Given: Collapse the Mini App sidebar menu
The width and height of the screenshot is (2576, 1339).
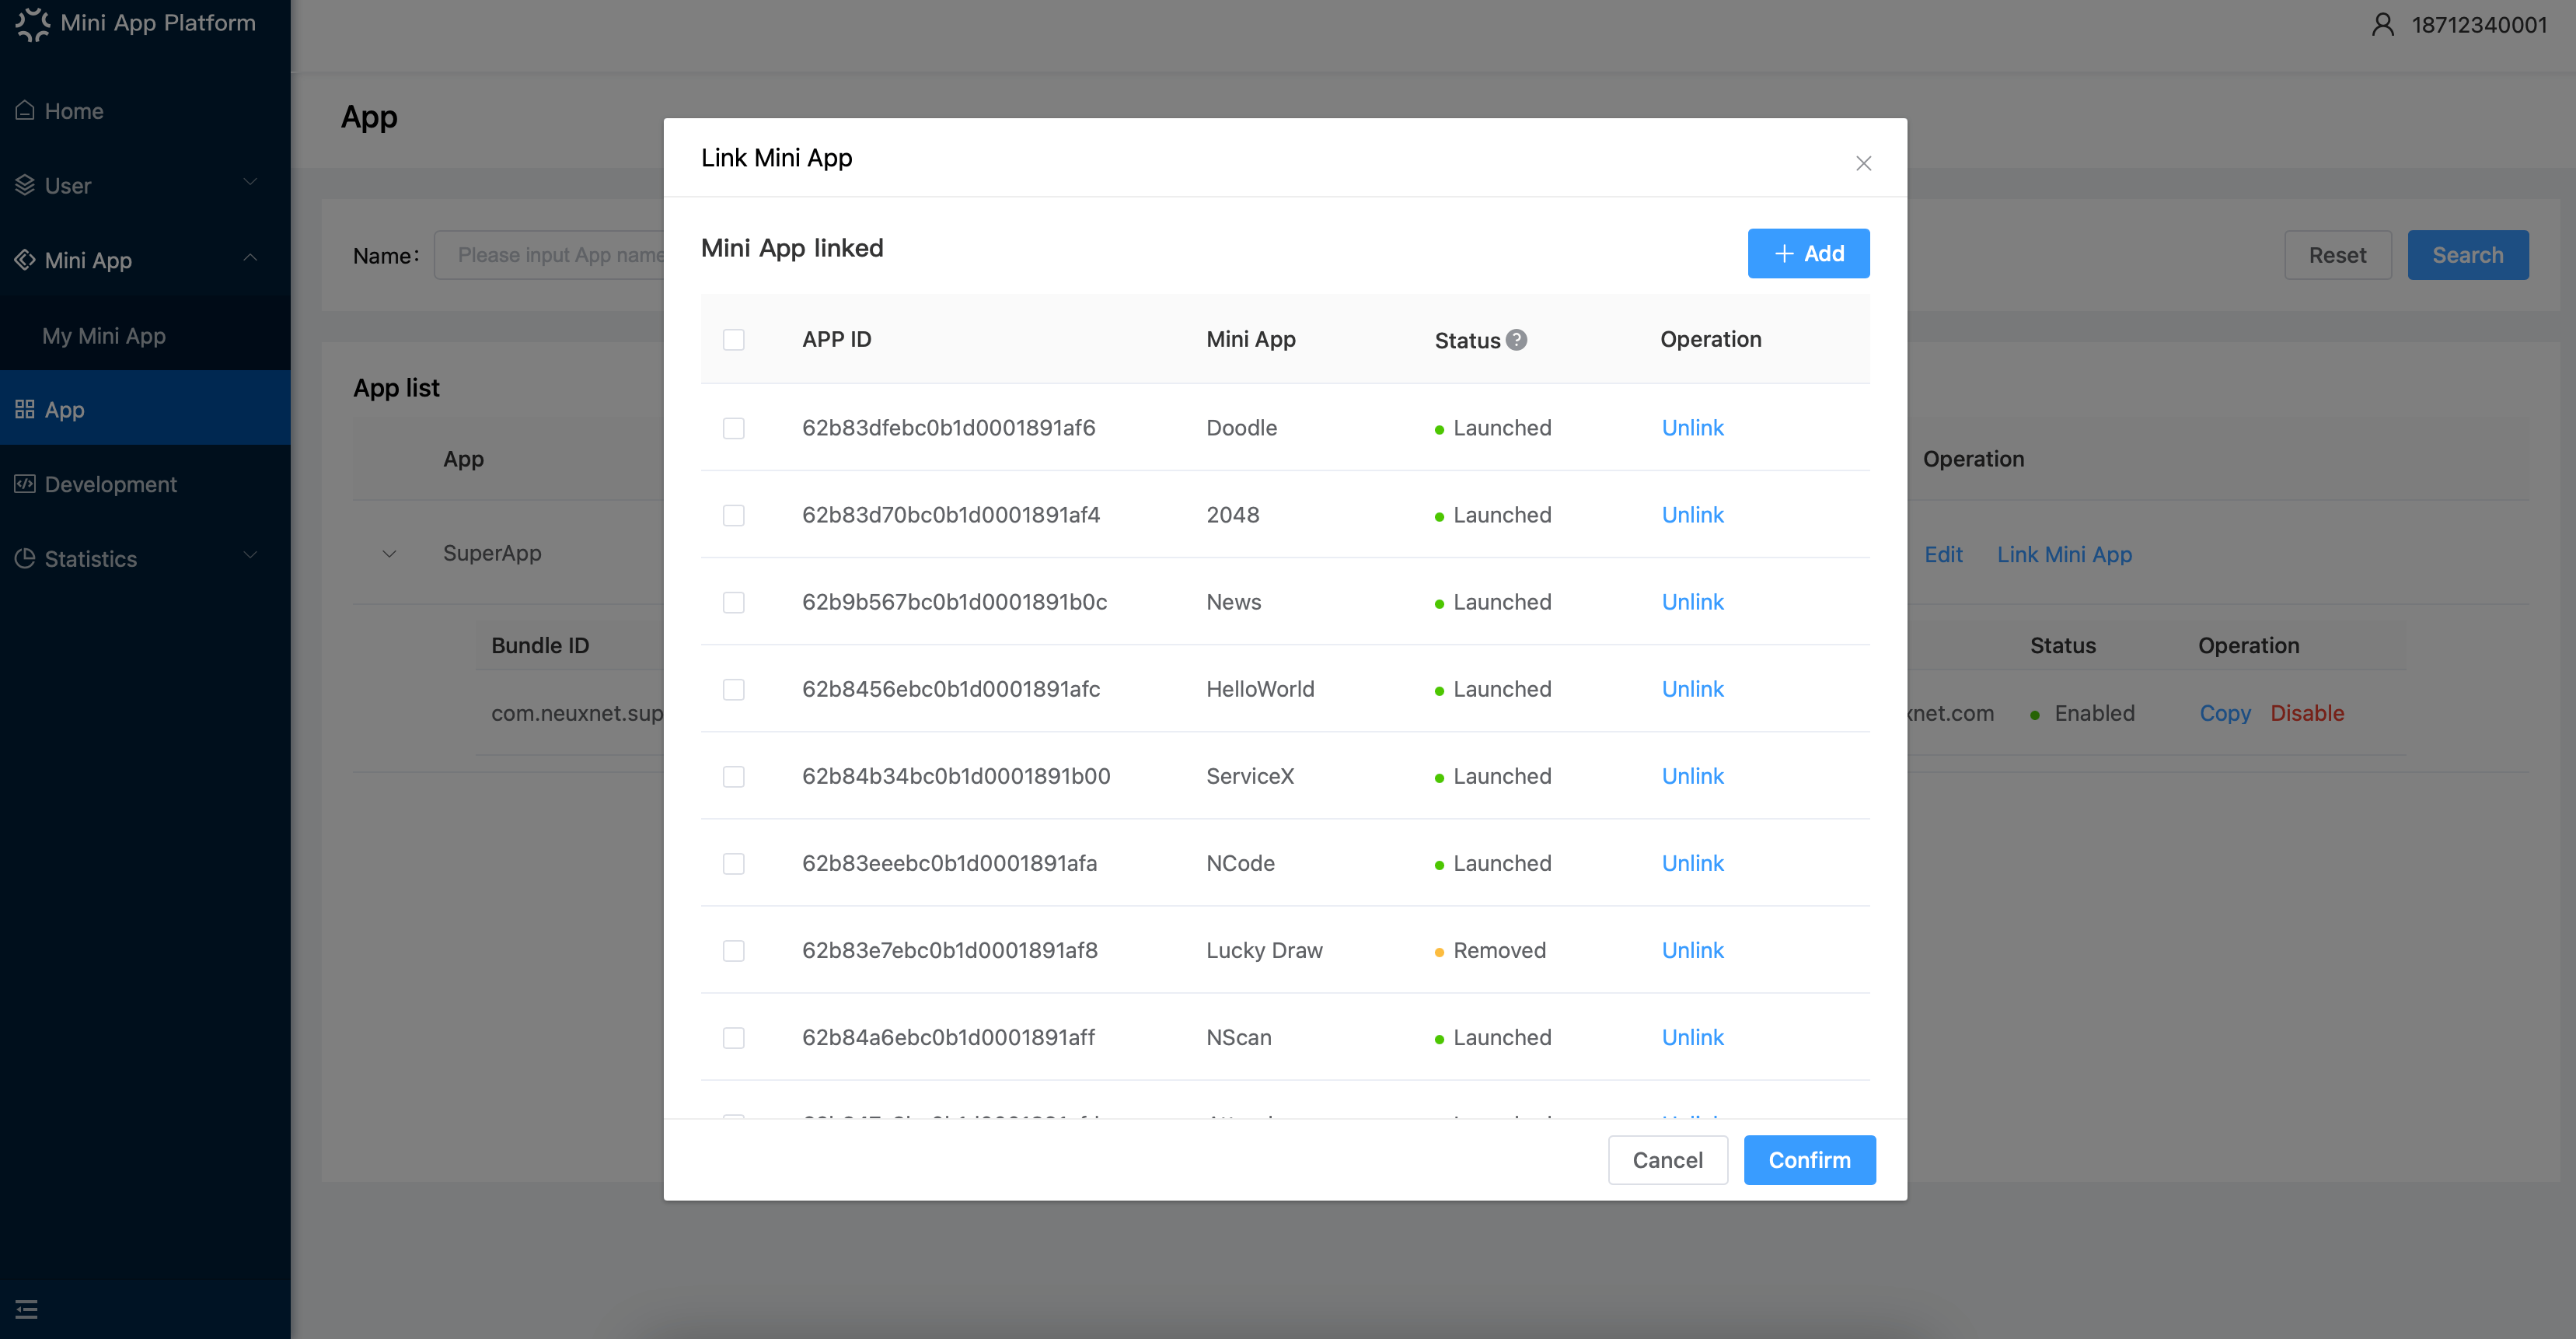Looking at the screenshot, I should [145, 260].
